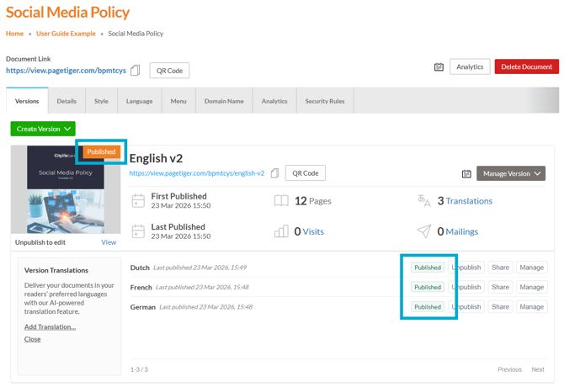This screenshot has height=387, width=564.
Task: Close the Version Translations panel
Action: 32,339
